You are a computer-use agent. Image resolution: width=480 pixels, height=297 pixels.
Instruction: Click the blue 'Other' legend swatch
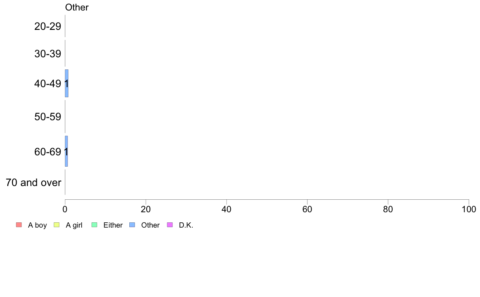coord(132,225)
